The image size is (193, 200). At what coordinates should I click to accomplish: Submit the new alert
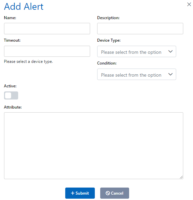80,193
